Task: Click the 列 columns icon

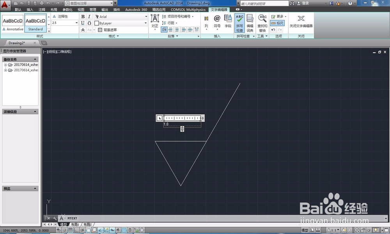Action: 206,22
